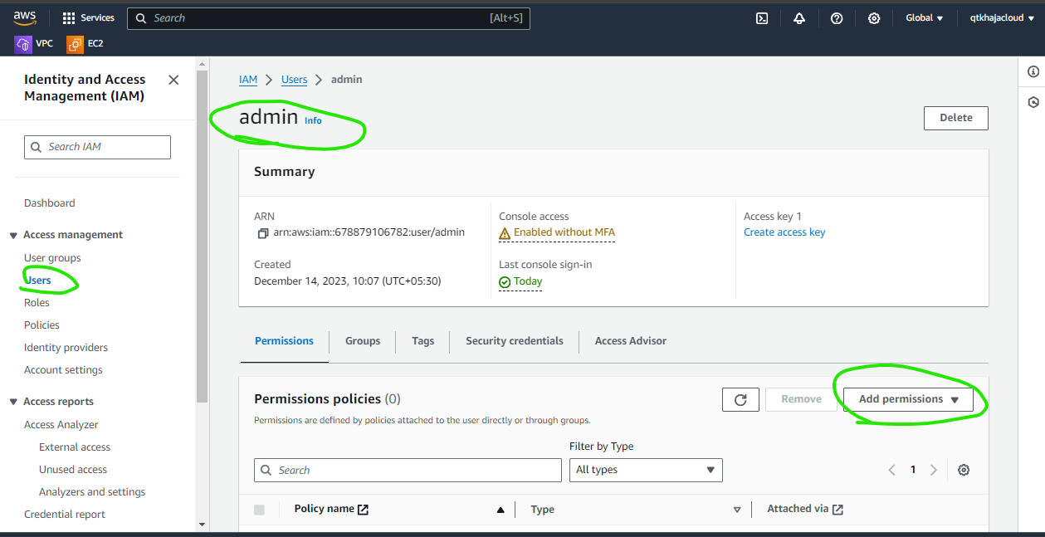Viewport: 1045px width, 537px height.
Task: Switch to the Security credentials tab
Action: [515, 341]
